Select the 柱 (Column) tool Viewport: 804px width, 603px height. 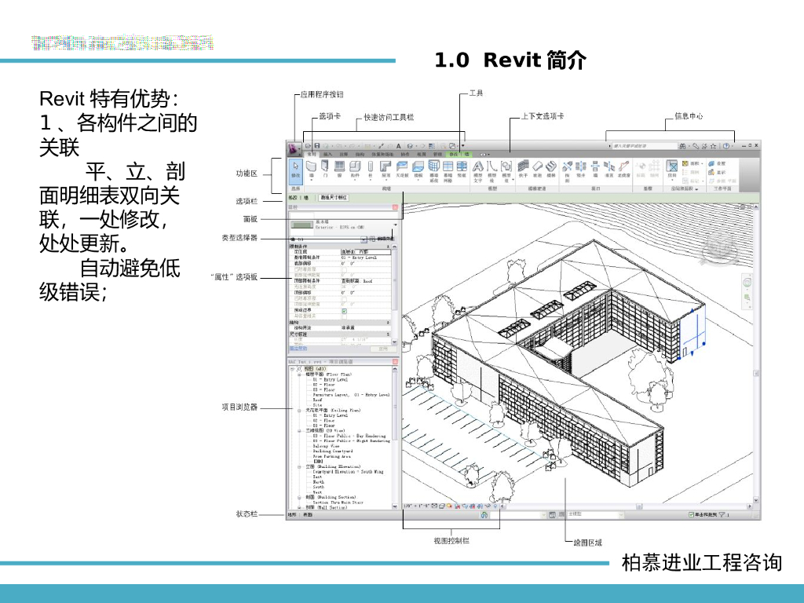tap(371, 170)
